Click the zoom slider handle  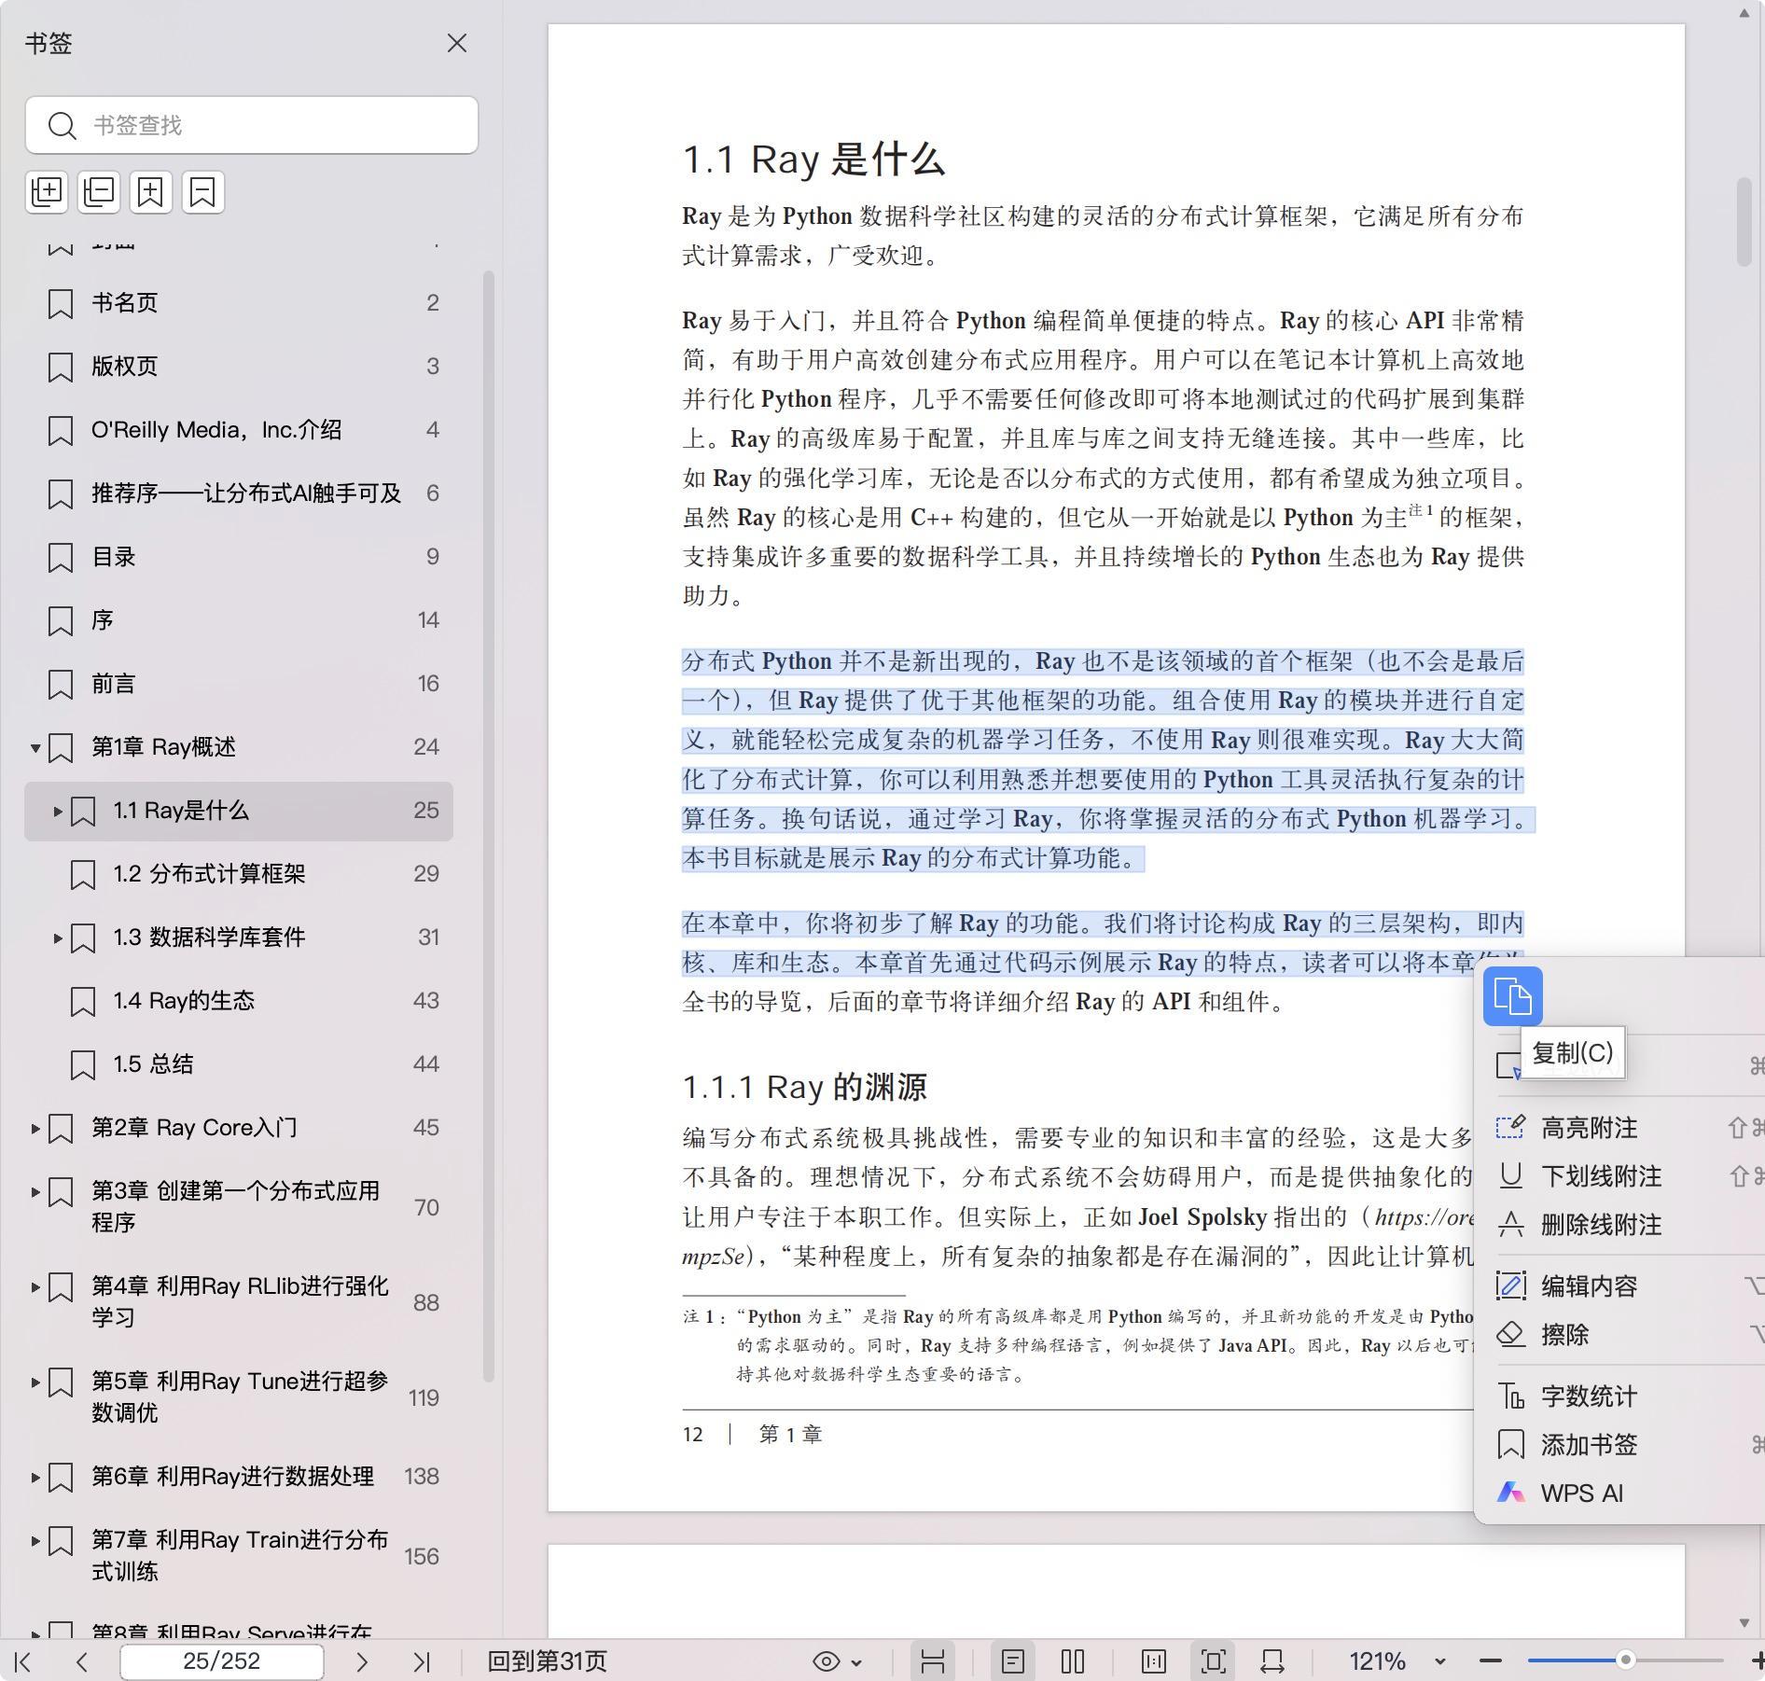click(x=1625, y=1660)
